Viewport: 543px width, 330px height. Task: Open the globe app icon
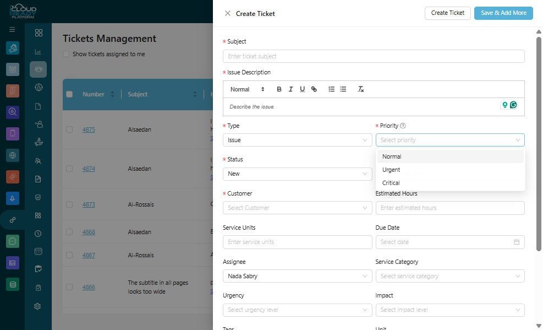[x=13, y=155]
